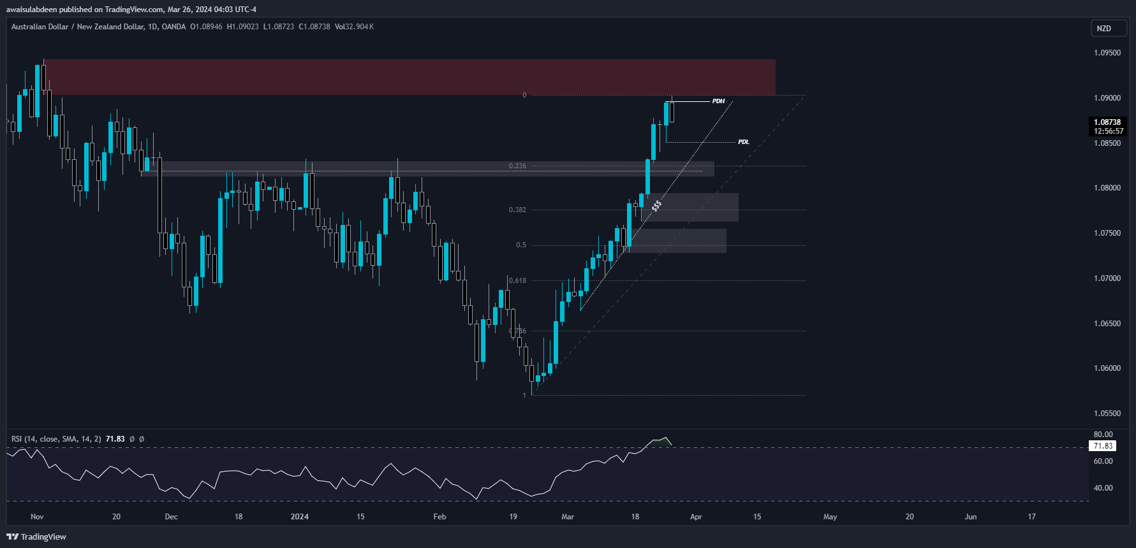Screen dimensions: 1136x548
Task: Click the 0.786 Fibonacci level label
Action: point(518,331)
